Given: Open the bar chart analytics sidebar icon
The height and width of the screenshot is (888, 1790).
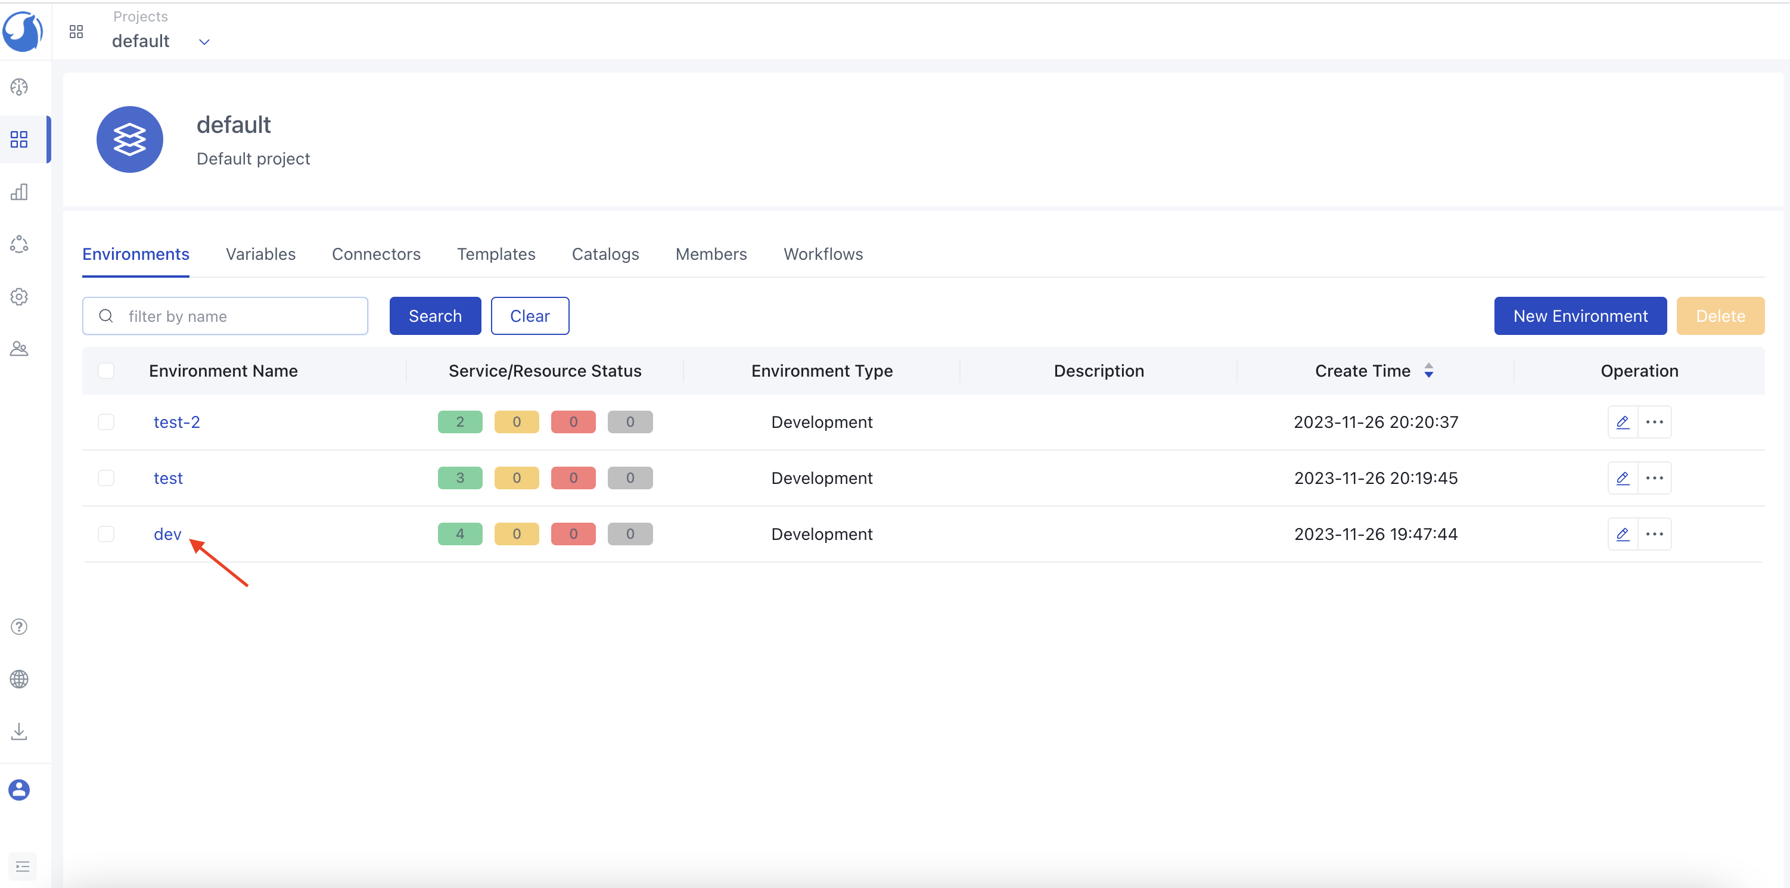Looking at the screenshot, I should (20, 192).
